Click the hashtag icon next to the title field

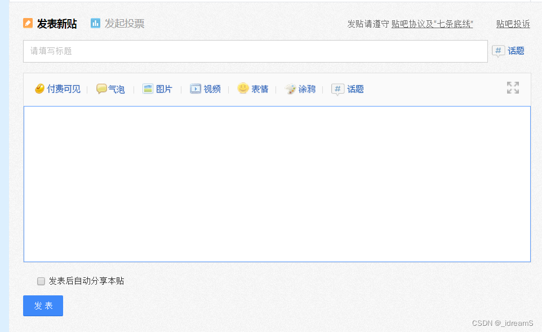[x=498, y=51]
